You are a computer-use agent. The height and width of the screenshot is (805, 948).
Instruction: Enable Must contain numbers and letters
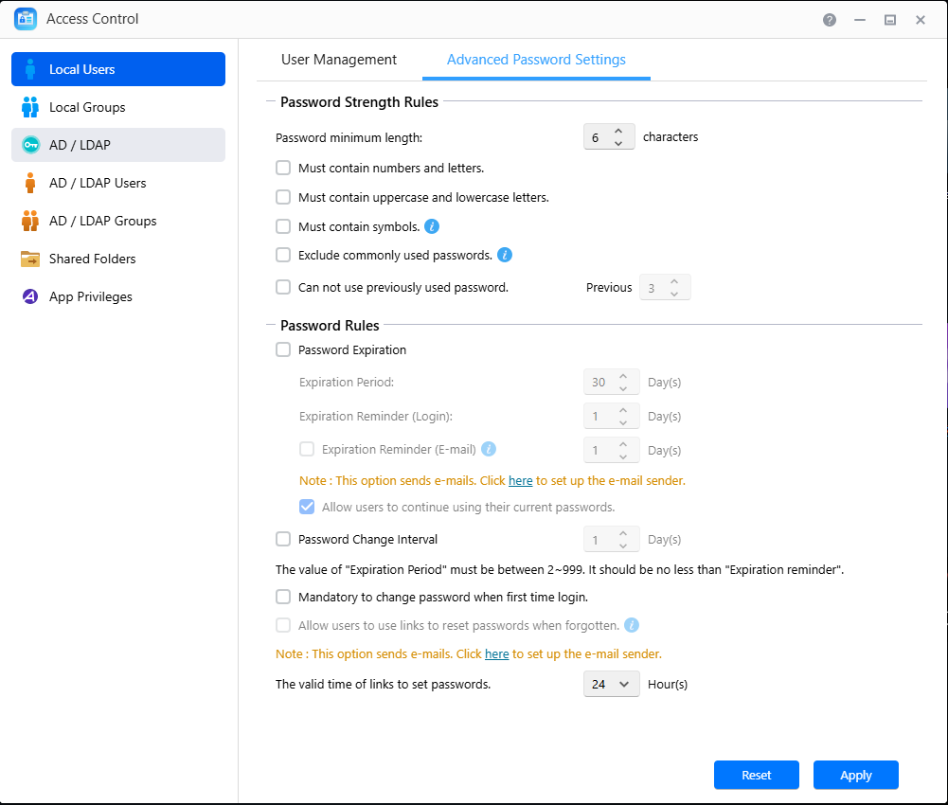[x=283, y=168]
